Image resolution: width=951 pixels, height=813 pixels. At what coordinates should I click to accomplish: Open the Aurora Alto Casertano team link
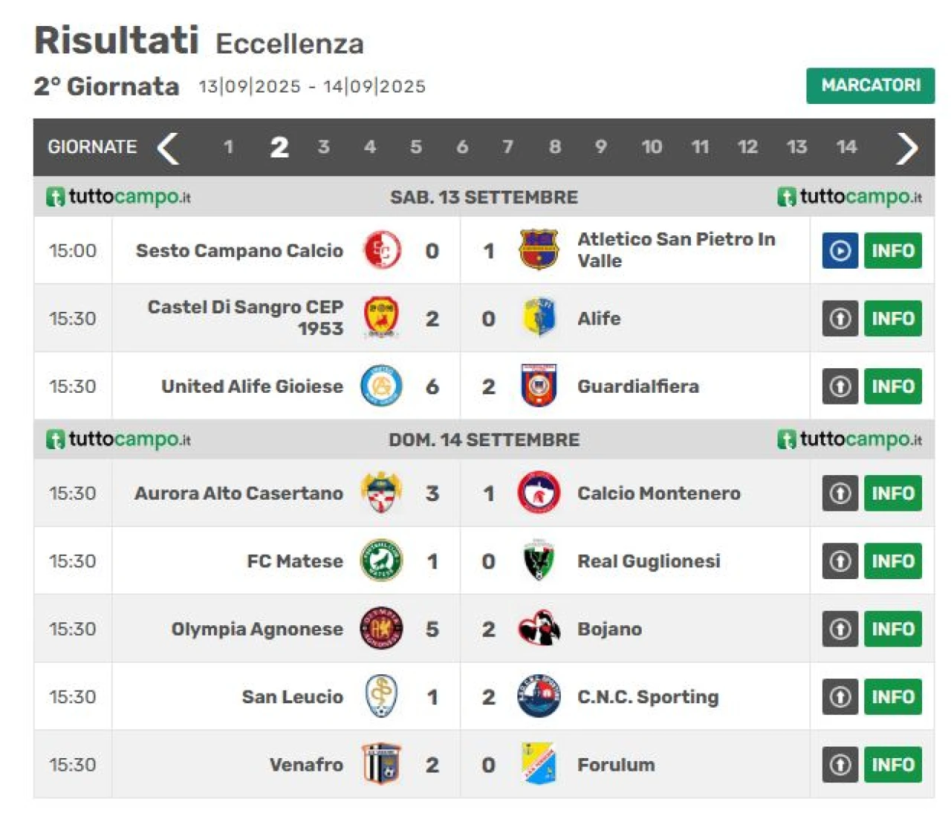[x=238, y=494]
